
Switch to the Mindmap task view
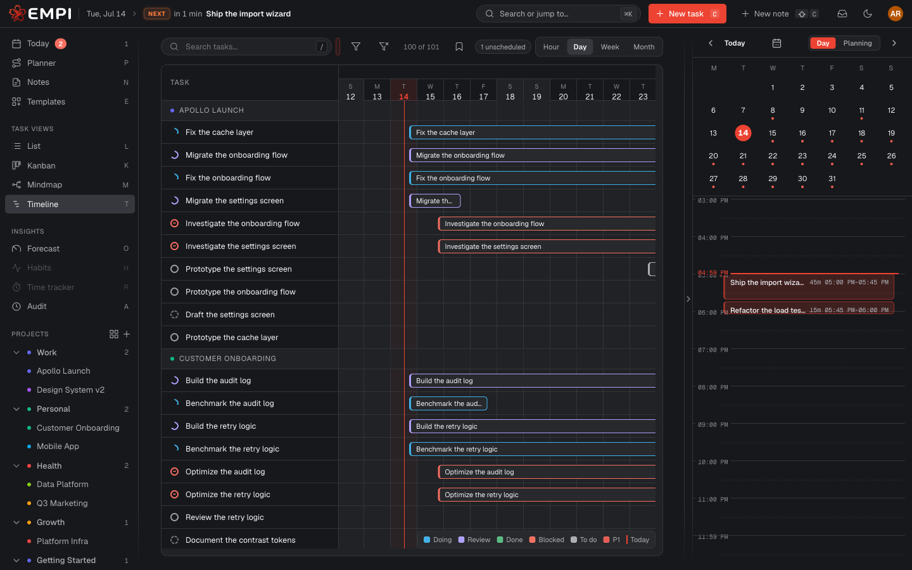(70, 185)
